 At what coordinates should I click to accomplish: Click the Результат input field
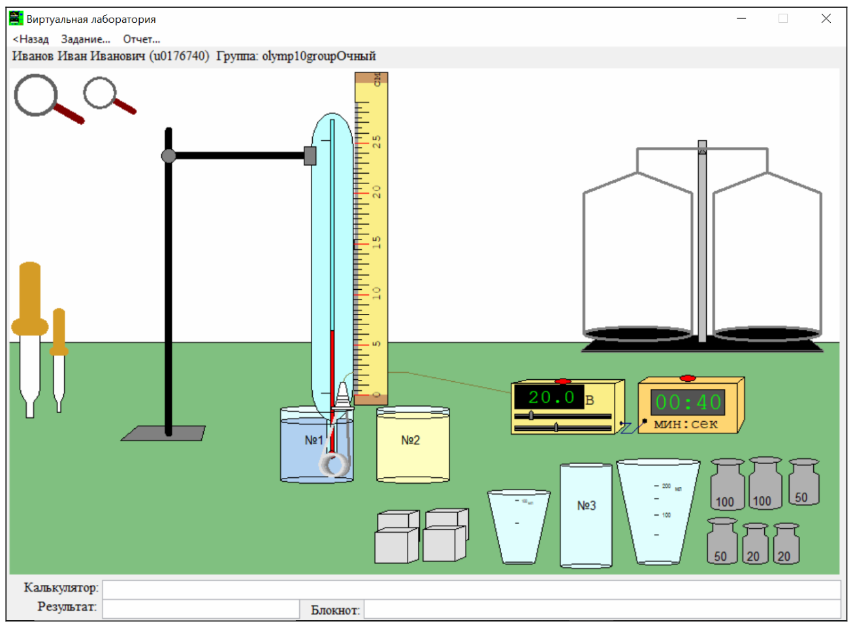click(x=201, y=608)
